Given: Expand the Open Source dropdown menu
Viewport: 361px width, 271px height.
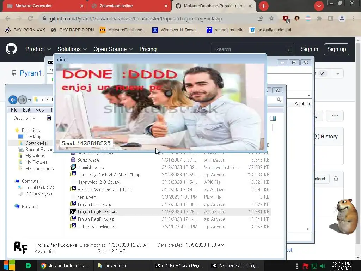Looking at the screenshot, I should pos(113,49).
